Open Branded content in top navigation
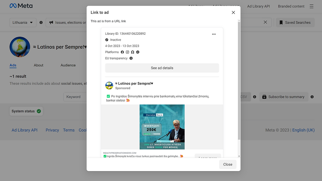322x181 pixels. [x=291, y=6]
